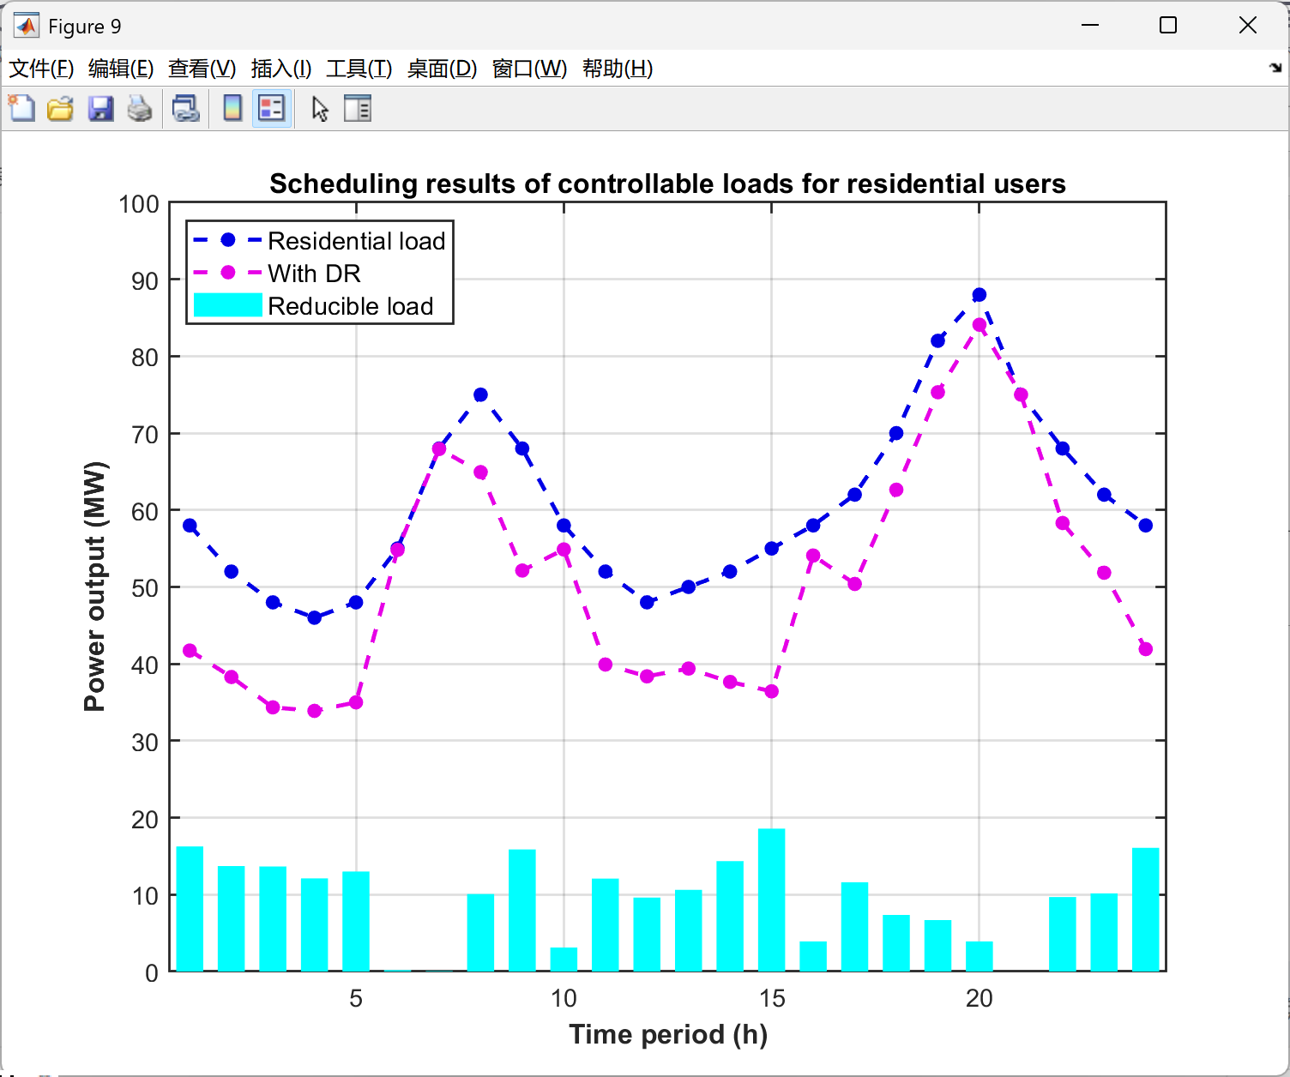Close the Figure 9 window

pos(1248,26)
